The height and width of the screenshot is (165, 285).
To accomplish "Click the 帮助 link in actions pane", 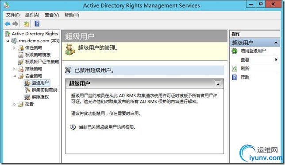I will pyautogui.click(x=245, y=77).
